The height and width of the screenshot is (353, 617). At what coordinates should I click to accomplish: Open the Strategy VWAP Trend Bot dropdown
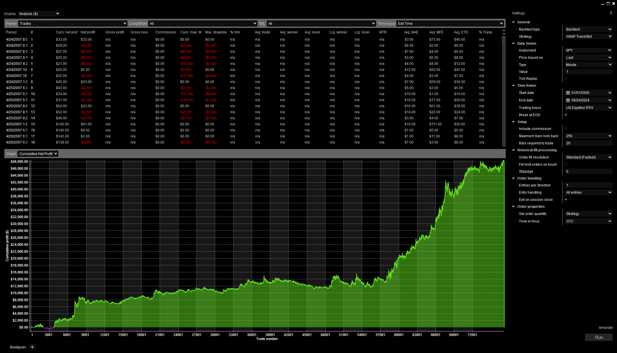(x=588, y=36)
